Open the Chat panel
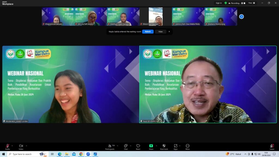Screen dimensions: 279x157 coord(126,146)
